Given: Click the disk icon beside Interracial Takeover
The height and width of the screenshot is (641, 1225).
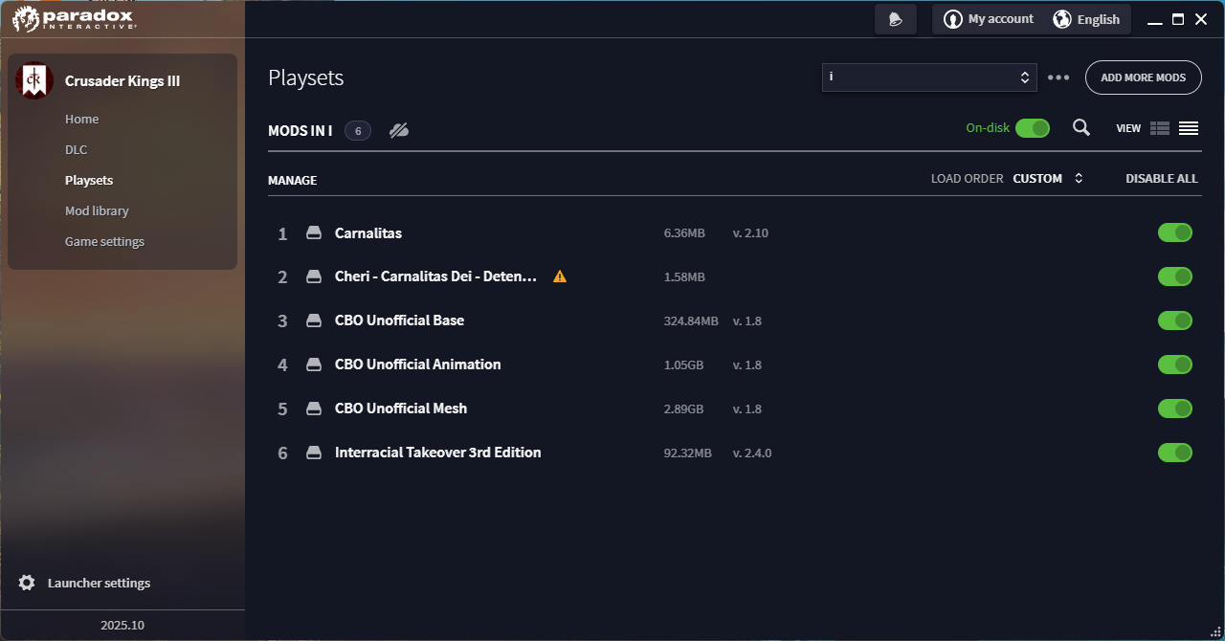Looking at the screenshot, I should click(314, 453).
